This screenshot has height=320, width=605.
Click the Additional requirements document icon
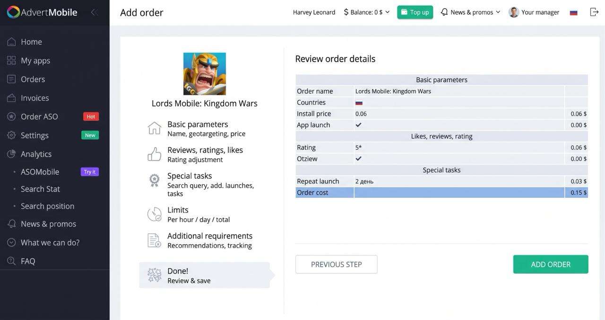pos(155,240)
